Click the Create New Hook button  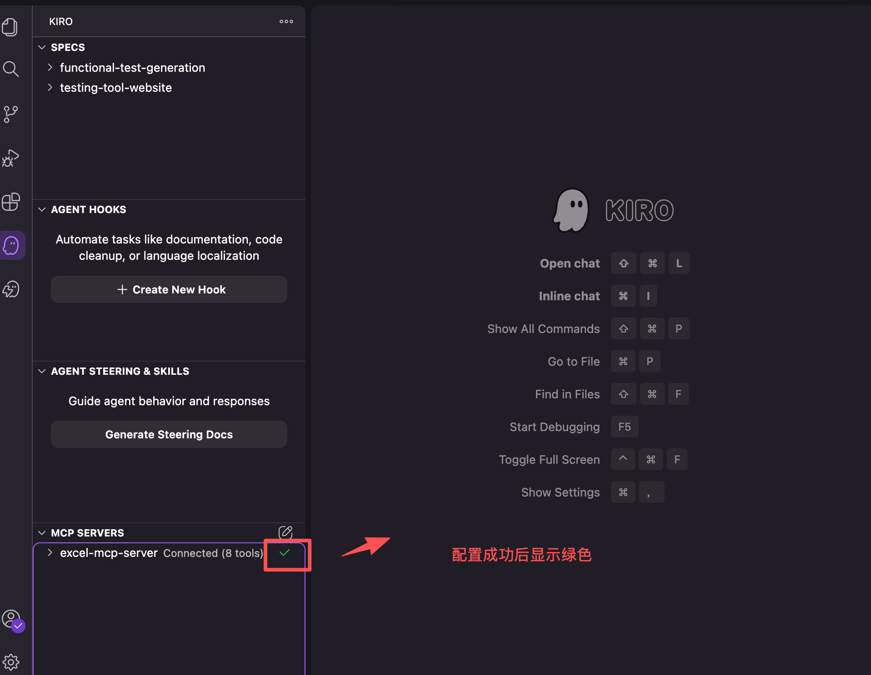(x=169, y=289)
